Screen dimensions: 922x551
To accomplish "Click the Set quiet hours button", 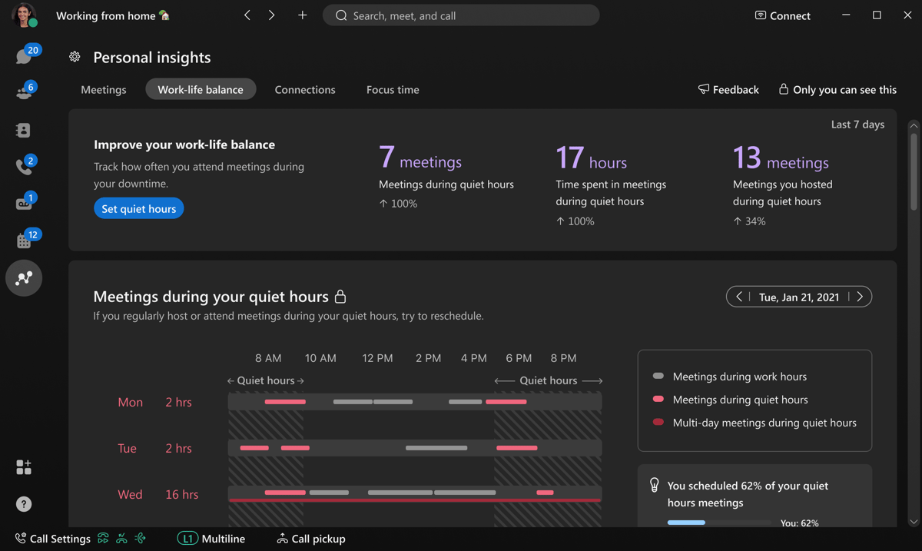I will click(139, 209).
